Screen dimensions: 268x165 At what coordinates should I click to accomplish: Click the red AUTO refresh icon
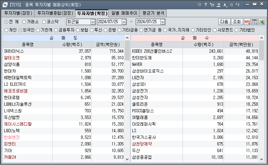(x=247, y=22)
